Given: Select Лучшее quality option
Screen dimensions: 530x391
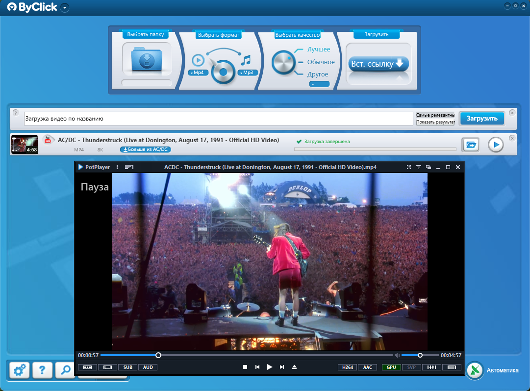Looking at the screenshot, I should (x=318, y=49).
